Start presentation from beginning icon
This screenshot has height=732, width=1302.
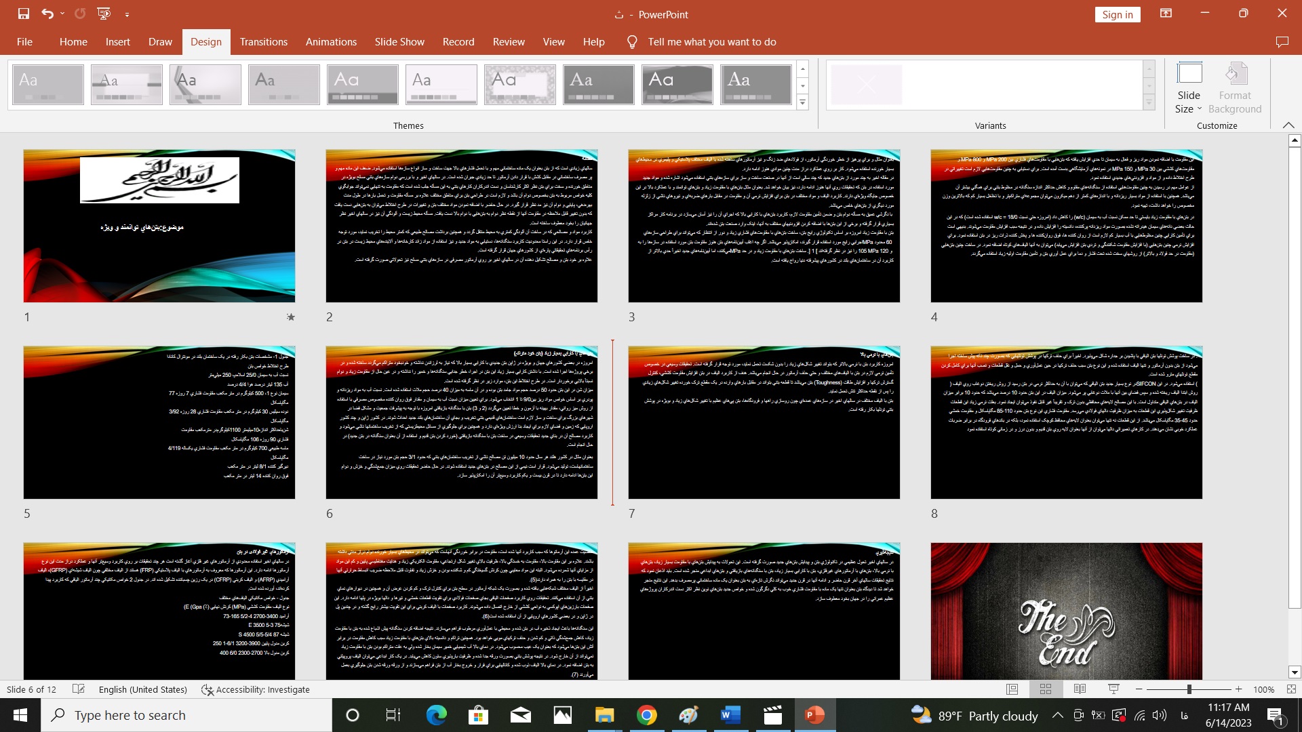(104, 14)
